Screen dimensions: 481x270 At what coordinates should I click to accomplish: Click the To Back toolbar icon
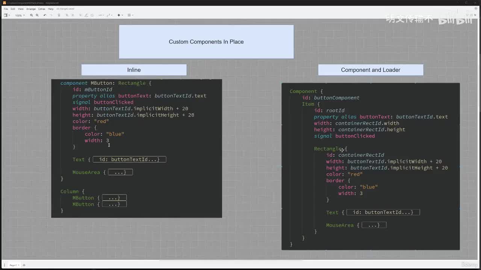pyautogui.click(x=73, y=15)
